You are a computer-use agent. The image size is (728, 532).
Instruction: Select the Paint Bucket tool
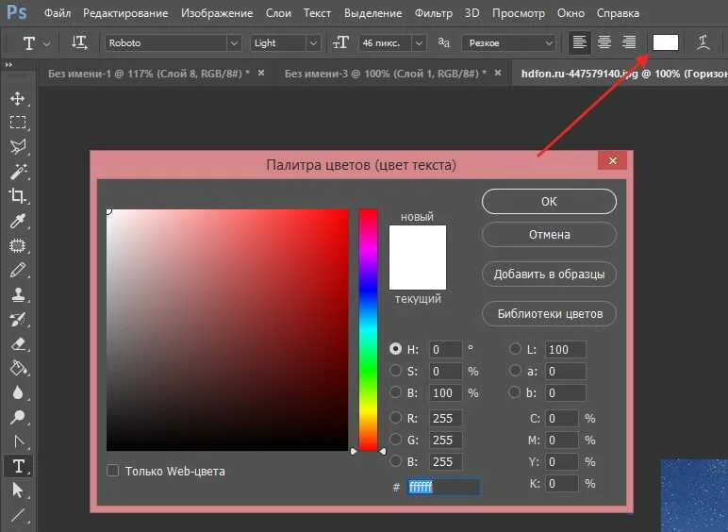[18, 368]
